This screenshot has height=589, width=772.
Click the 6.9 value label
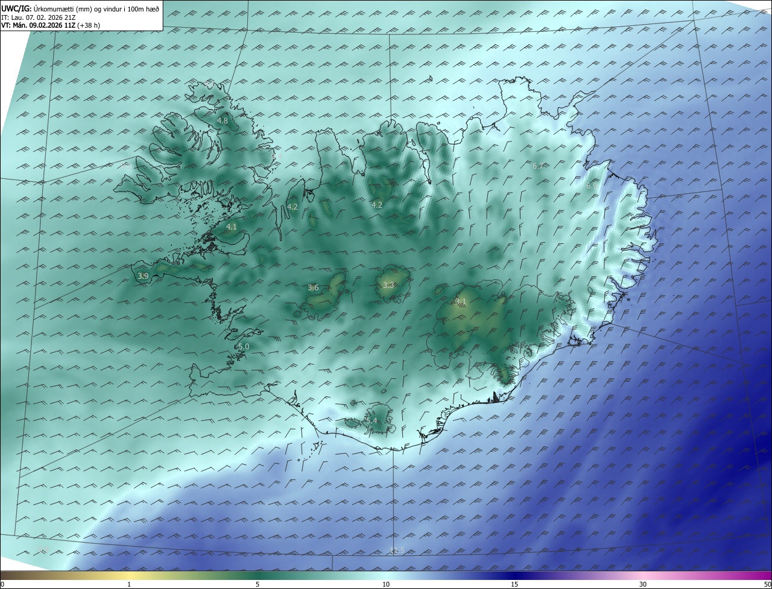click(x=592, y=186)
